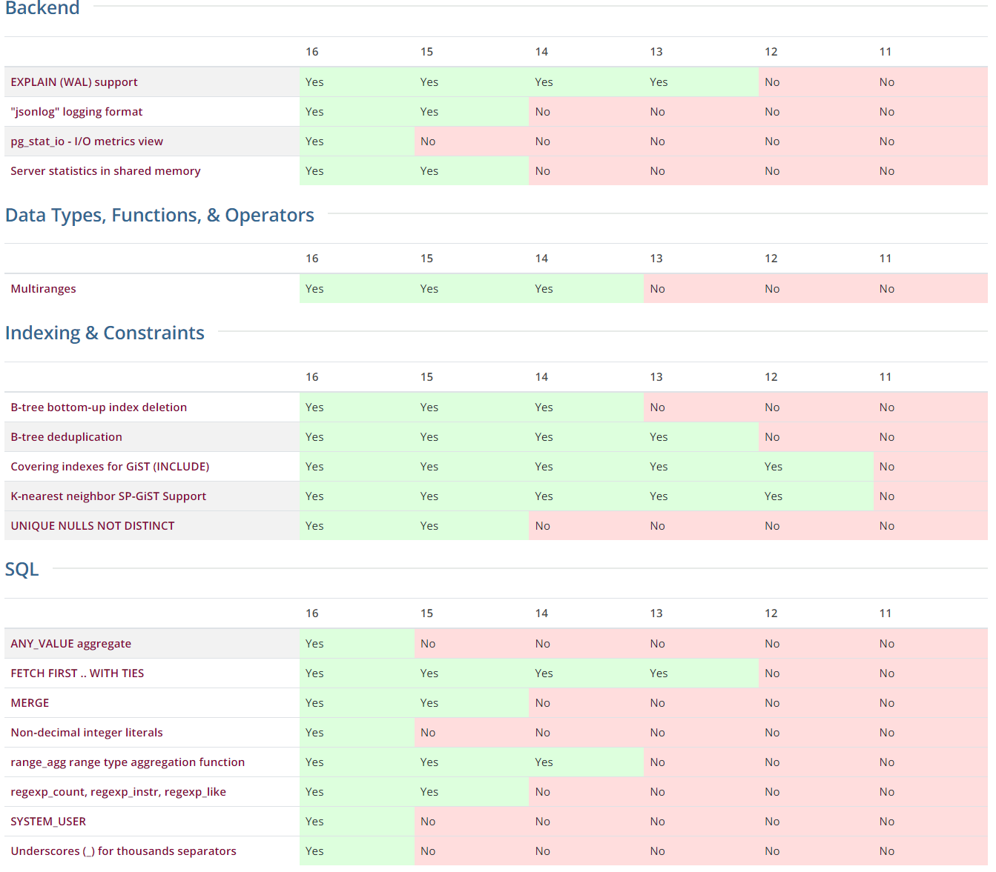The width and height of the screenshot is (996, 872).
Task: Open Server statistics in shared memory
Action: pos(105,171)
